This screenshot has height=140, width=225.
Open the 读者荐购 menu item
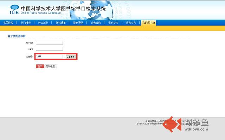click(x=96, y=23)
